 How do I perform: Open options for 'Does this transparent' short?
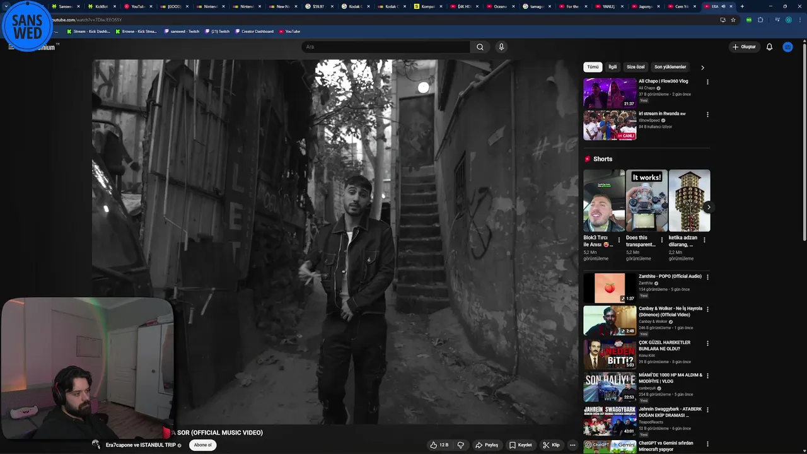[661, 240]
